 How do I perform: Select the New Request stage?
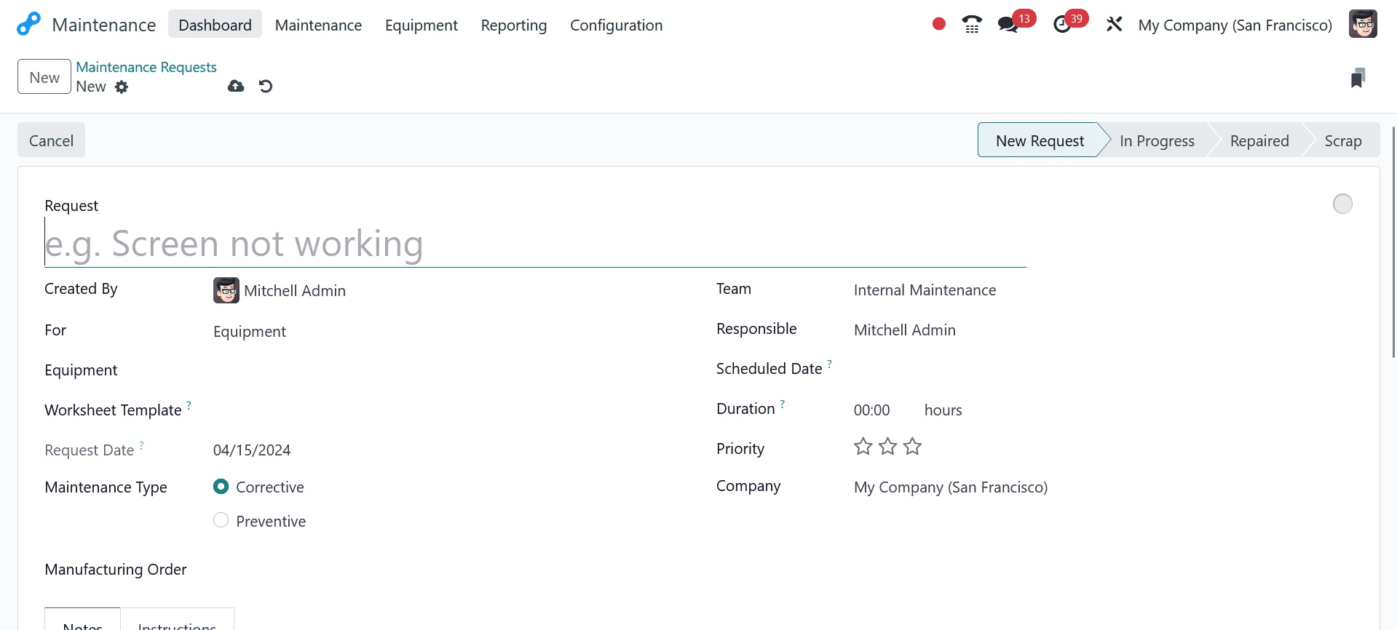[x=1039, y=140]
